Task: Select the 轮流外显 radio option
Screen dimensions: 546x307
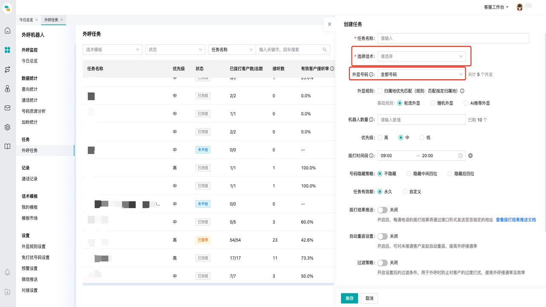Action: coord(400,103)
